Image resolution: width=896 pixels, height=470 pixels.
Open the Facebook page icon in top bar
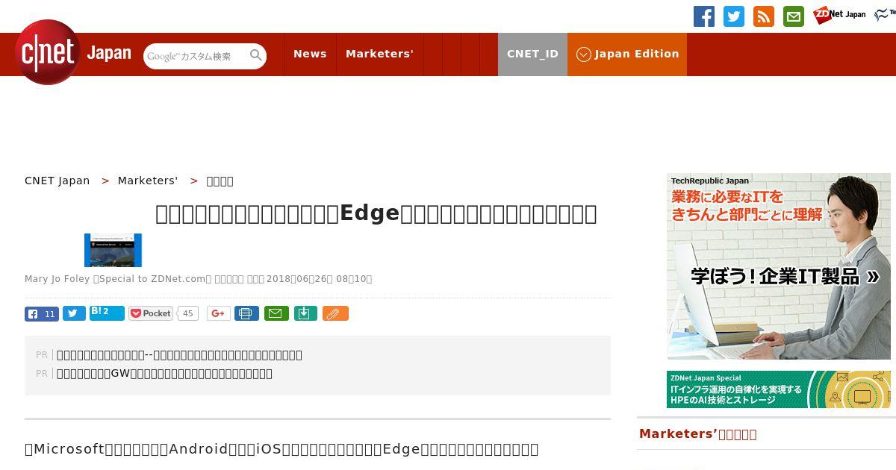pyautogui.click(x=704, y=16)
